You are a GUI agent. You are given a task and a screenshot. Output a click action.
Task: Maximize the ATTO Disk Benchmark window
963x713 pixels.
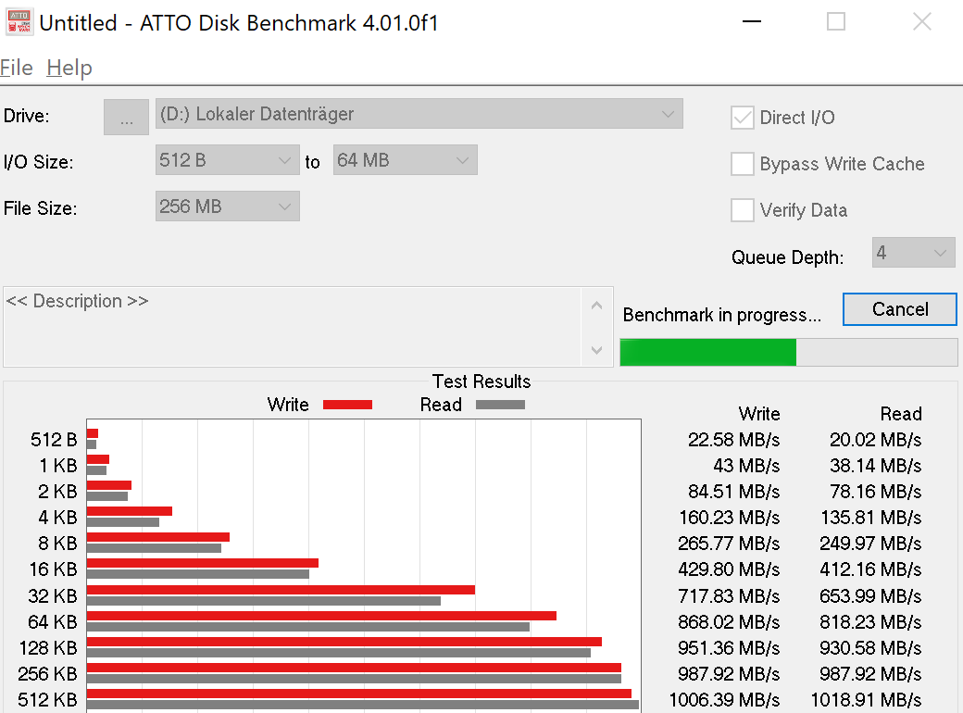pos(836,22)
